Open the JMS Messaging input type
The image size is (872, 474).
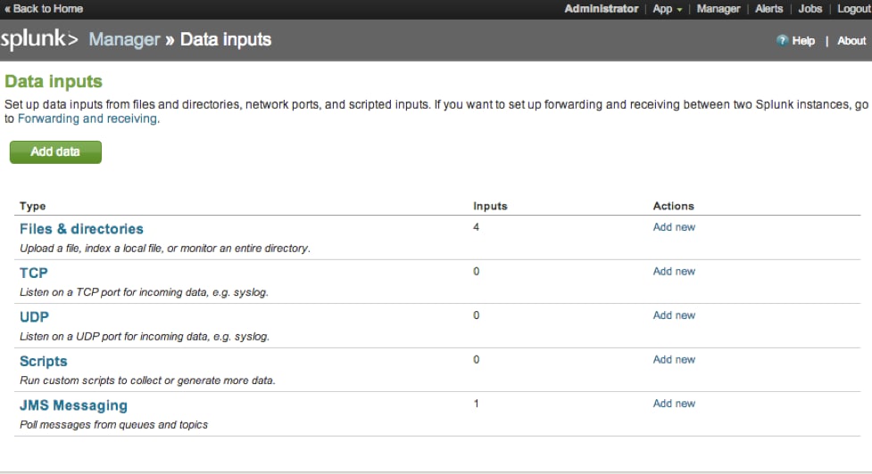pos(73,405)
